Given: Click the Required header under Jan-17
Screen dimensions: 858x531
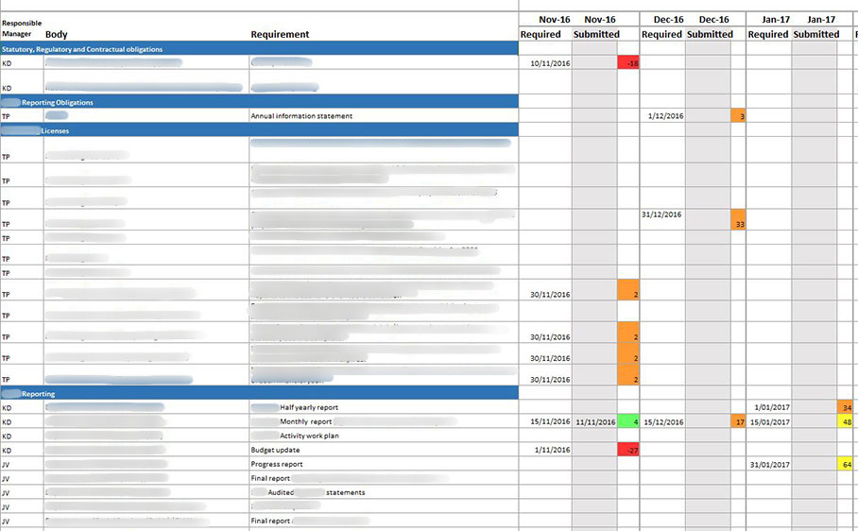Looking at the screenshot, I should tap(767, 34).
